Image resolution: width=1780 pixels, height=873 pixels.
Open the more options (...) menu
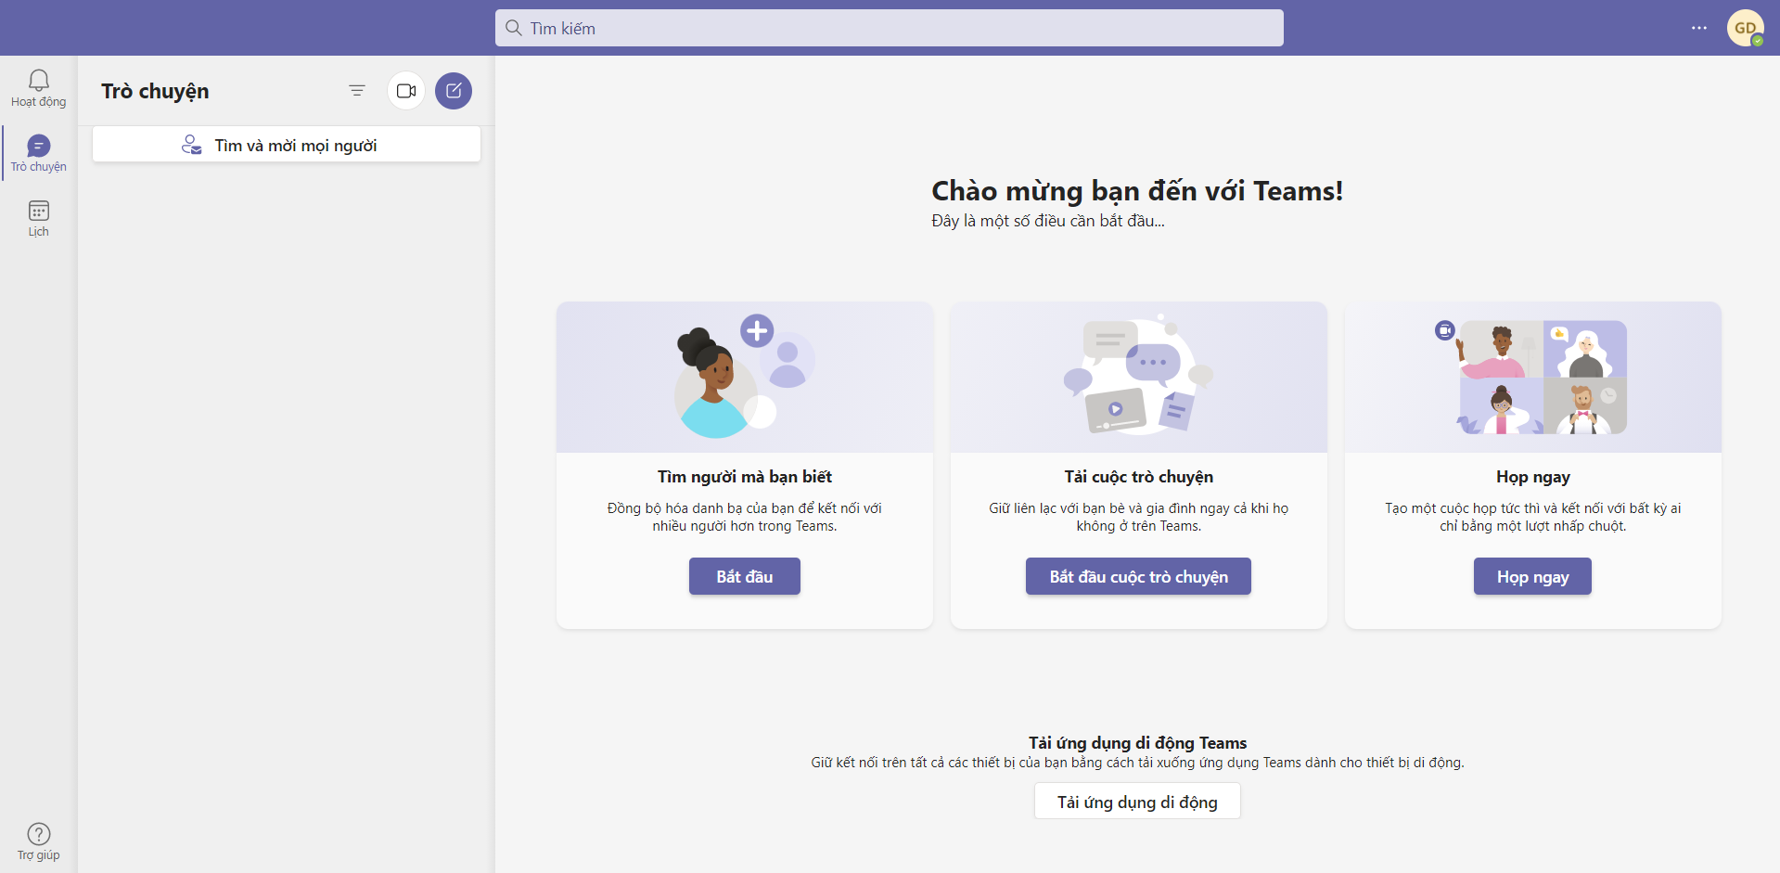(x=1700, y=28)
